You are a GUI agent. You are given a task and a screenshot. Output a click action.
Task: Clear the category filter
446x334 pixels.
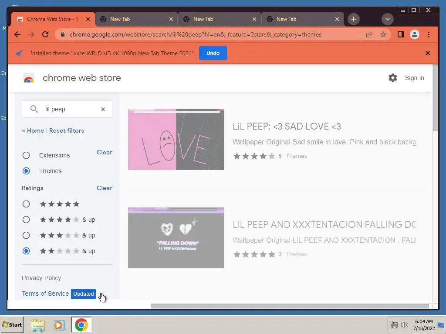(105, 153)
